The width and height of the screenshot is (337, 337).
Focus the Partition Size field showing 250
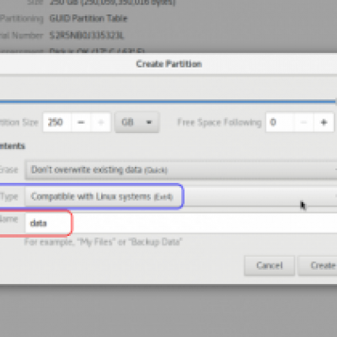57,122
